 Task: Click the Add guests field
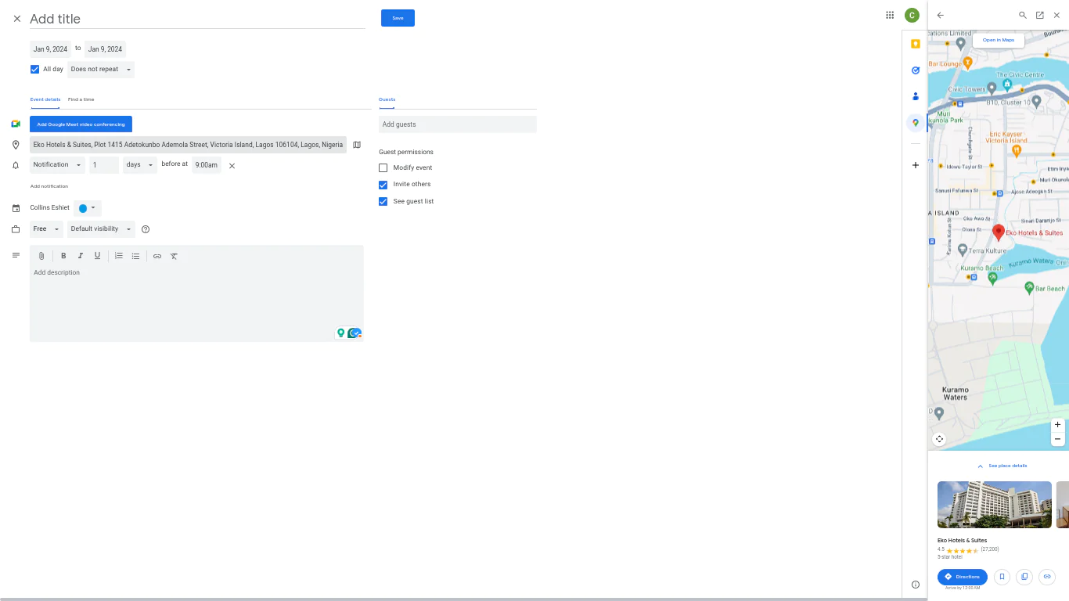point(458,124)
